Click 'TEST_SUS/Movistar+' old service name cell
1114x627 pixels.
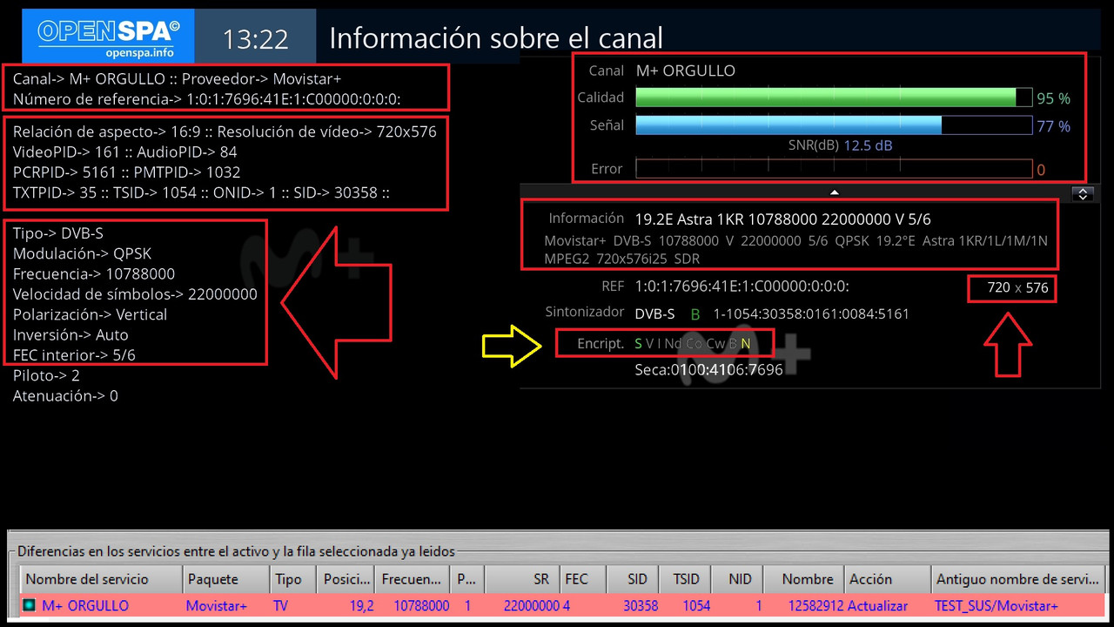pos(997,605)
